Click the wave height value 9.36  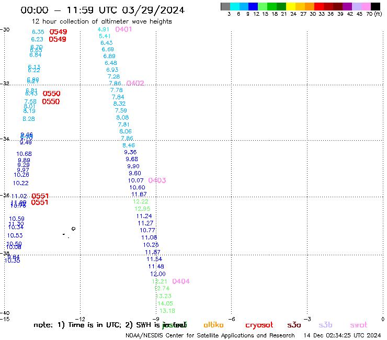pos(130,152)
